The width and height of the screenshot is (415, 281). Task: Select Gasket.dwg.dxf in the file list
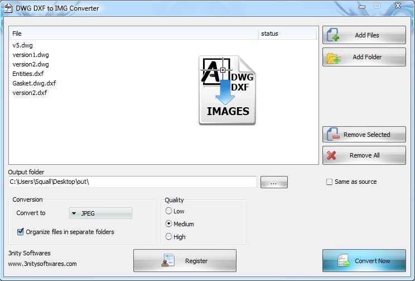(x=34, y=83)
